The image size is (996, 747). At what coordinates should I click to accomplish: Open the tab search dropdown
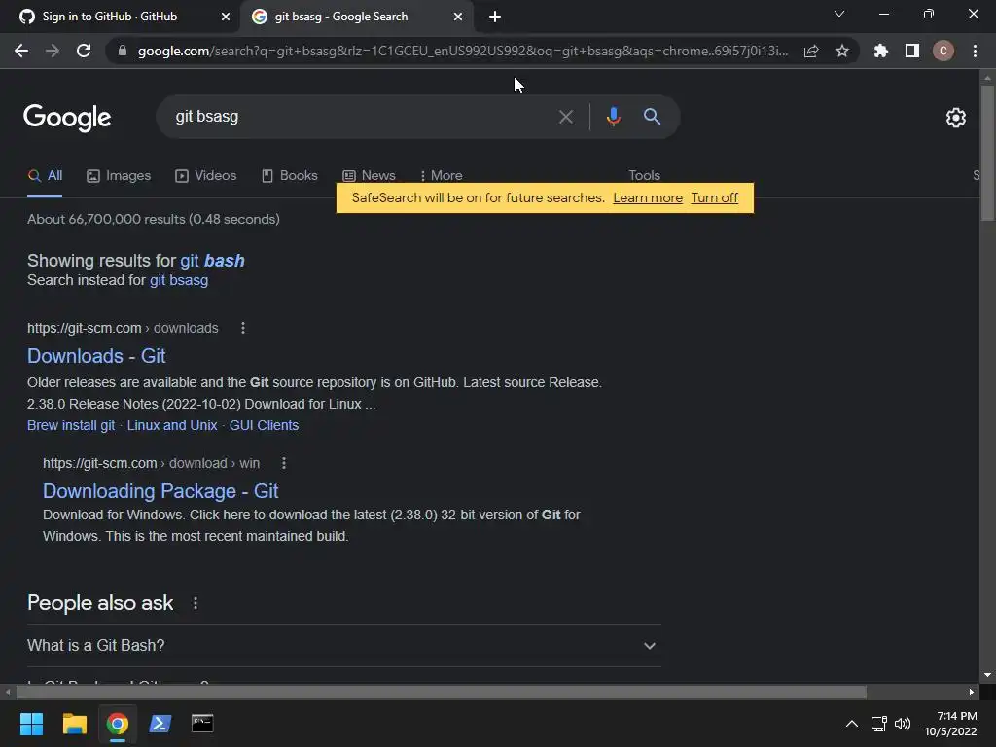(x=839, y=14)
